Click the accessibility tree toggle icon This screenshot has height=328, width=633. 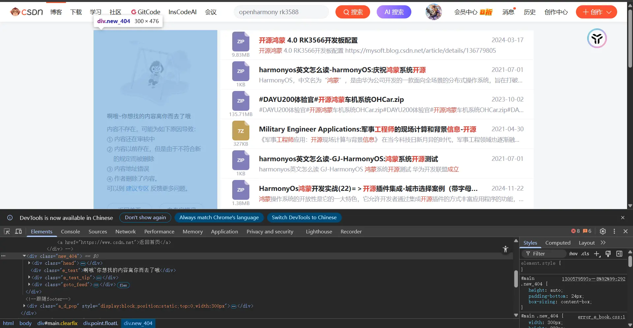tap(505, 249)
